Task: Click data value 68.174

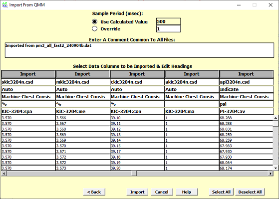Action: click(246, 168)
